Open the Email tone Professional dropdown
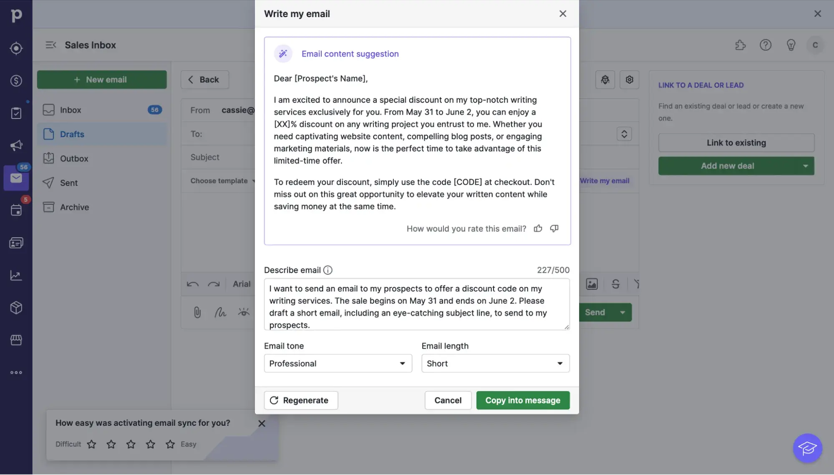 338,363
